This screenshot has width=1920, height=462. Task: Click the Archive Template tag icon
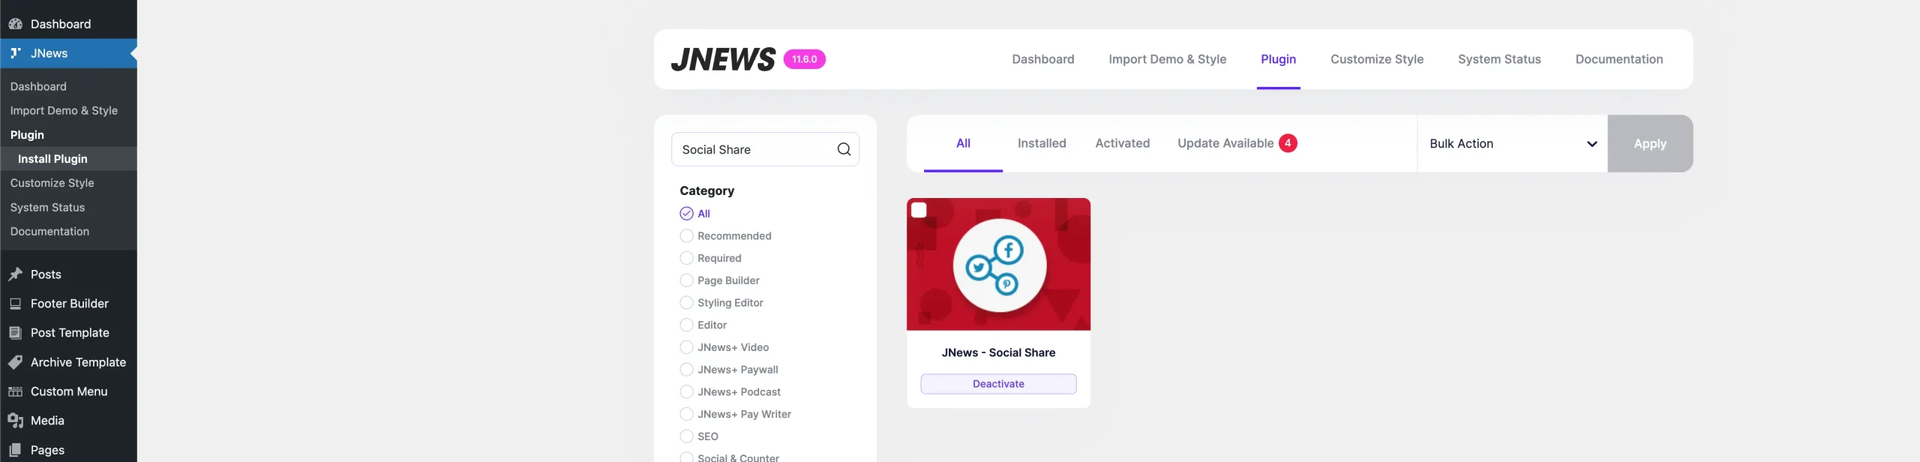tap(15, 362)
